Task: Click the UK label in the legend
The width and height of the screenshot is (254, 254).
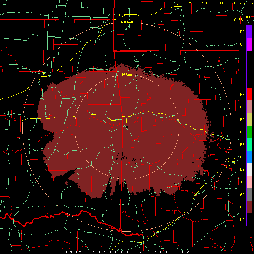Action: (242, 44)
